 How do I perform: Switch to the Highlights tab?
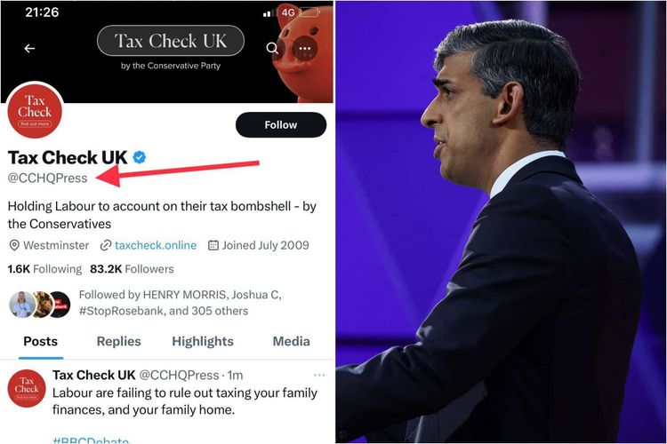[x=203, y=341]
